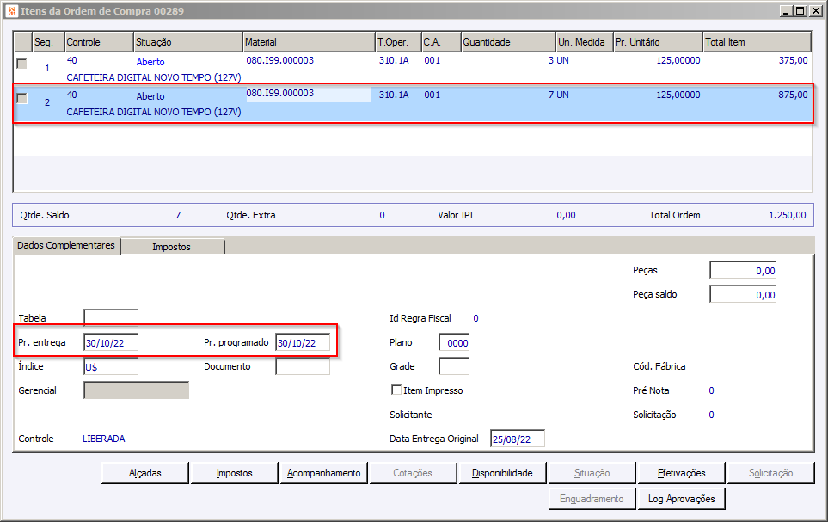
Task: Open Acompanhamento from the button row
Action: tap(323, 473)
